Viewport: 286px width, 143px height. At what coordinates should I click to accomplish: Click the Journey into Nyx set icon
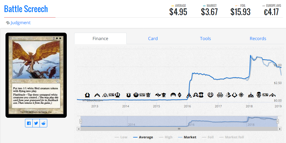click(136, 95)
